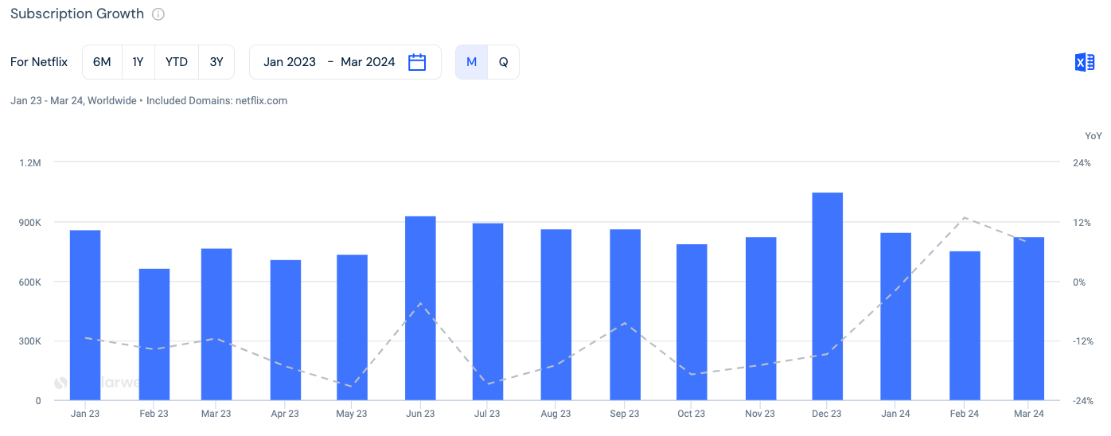Click the Feb 23 bar
Screen dimensions: 1111x436
[154, 334]
